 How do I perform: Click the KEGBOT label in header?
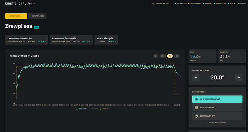pyautogui.click(x=233, y=4)
